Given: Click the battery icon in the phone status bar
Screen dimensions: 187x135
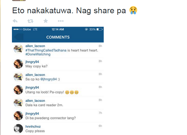Looking at the screenshot, I should (99, 29).
